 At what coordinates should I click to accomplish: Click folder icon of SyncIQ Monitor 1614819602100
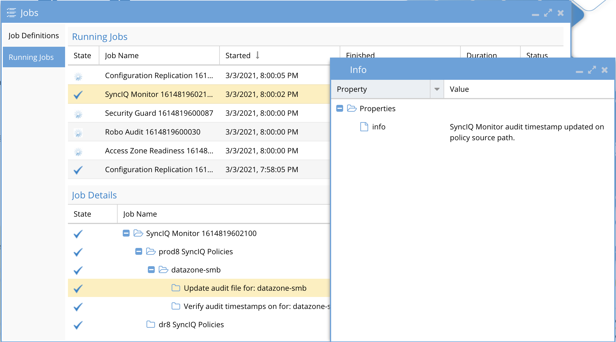(x=138, y=233)
